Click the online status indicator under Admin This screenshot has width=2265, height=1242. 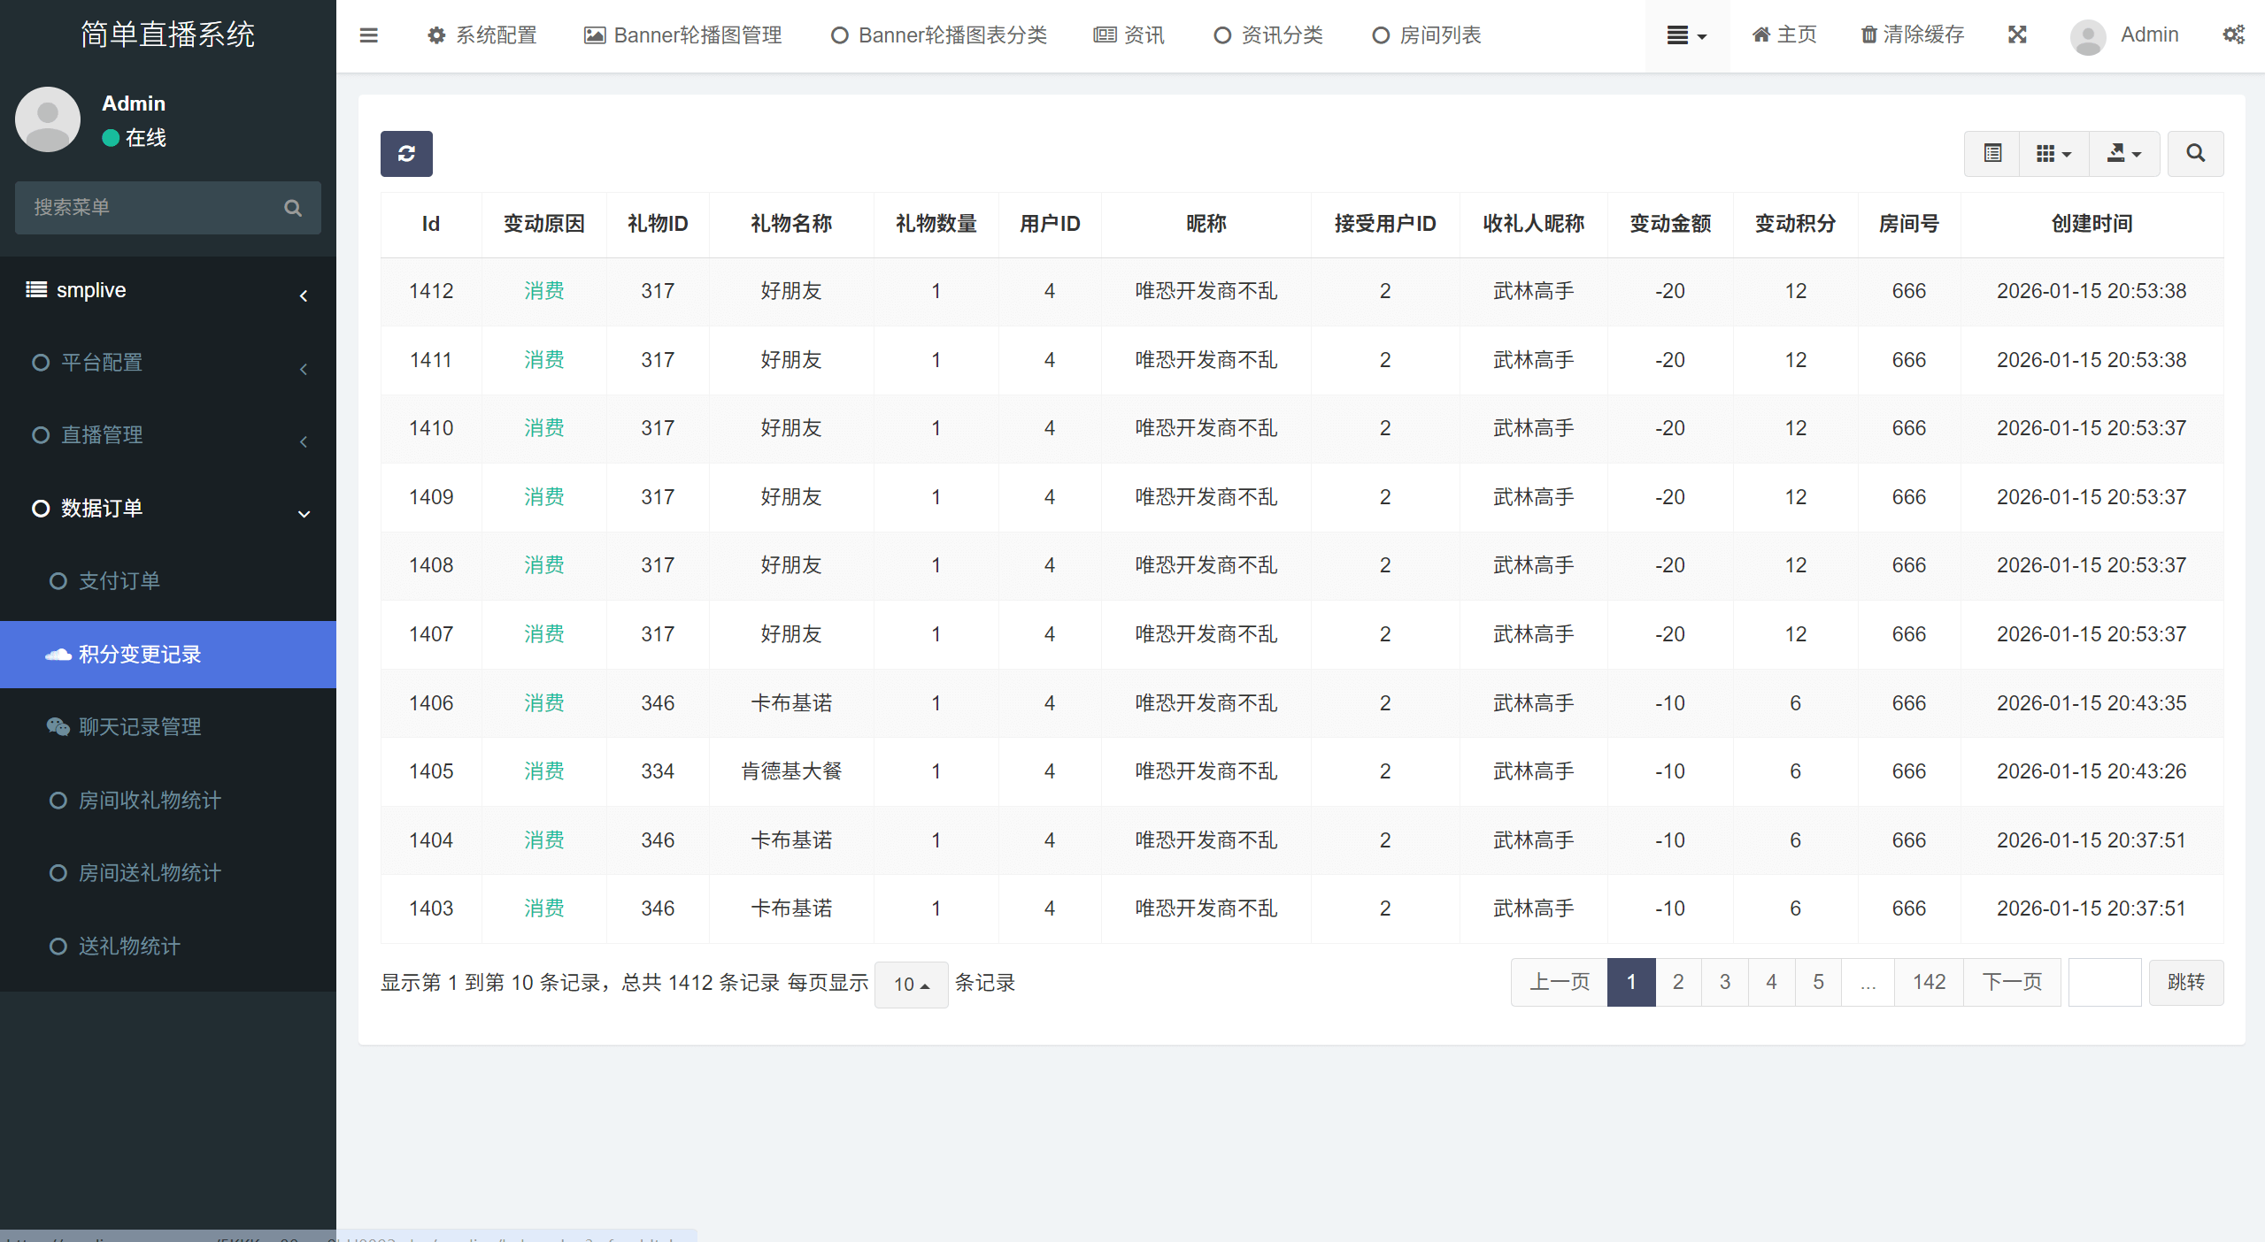(110, 138)
